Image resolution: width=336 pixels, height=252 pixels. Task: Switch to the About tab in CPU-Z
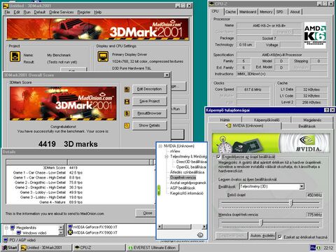(295, 12)
